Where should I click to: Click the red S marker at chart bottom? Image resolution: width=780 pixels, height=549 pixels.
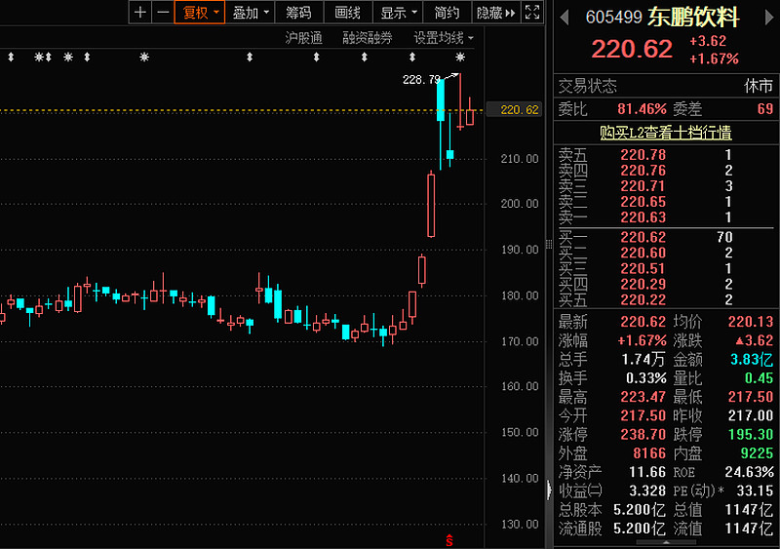point(449,540)
